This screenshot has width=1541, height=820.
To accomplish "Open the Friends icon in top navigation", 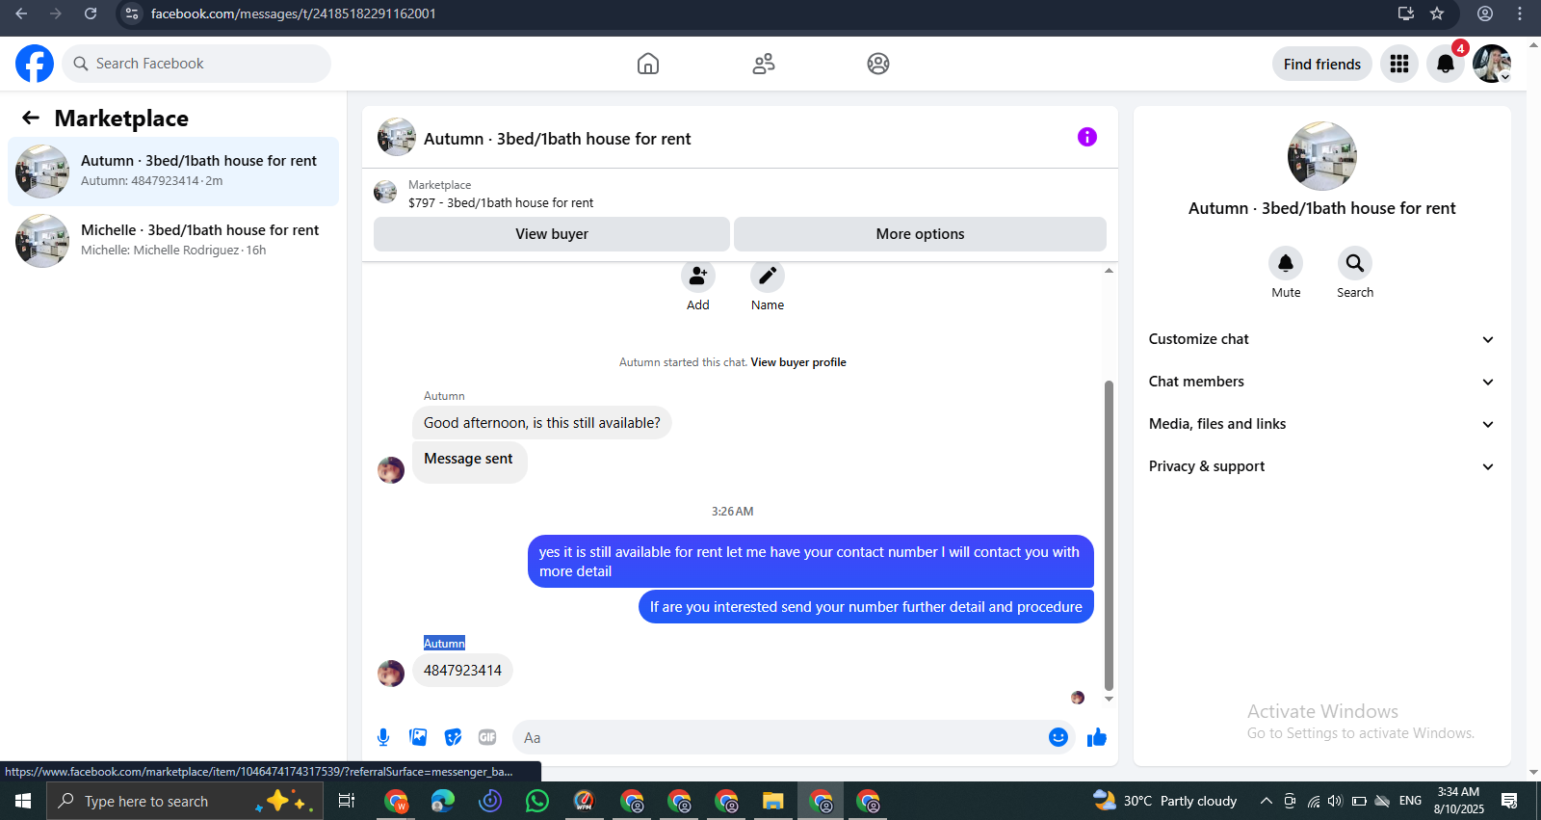I will click(764, 64).
